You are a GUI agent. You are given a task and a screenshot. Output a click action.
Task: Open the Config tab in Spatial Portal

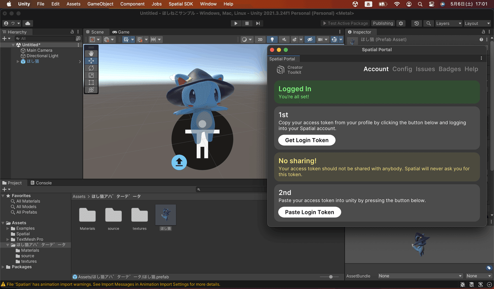click(402, 69)
